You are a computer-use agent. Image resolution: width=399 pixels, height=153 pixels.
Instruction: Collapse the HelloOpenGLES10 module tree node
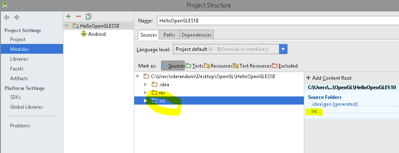coord(67,26)
